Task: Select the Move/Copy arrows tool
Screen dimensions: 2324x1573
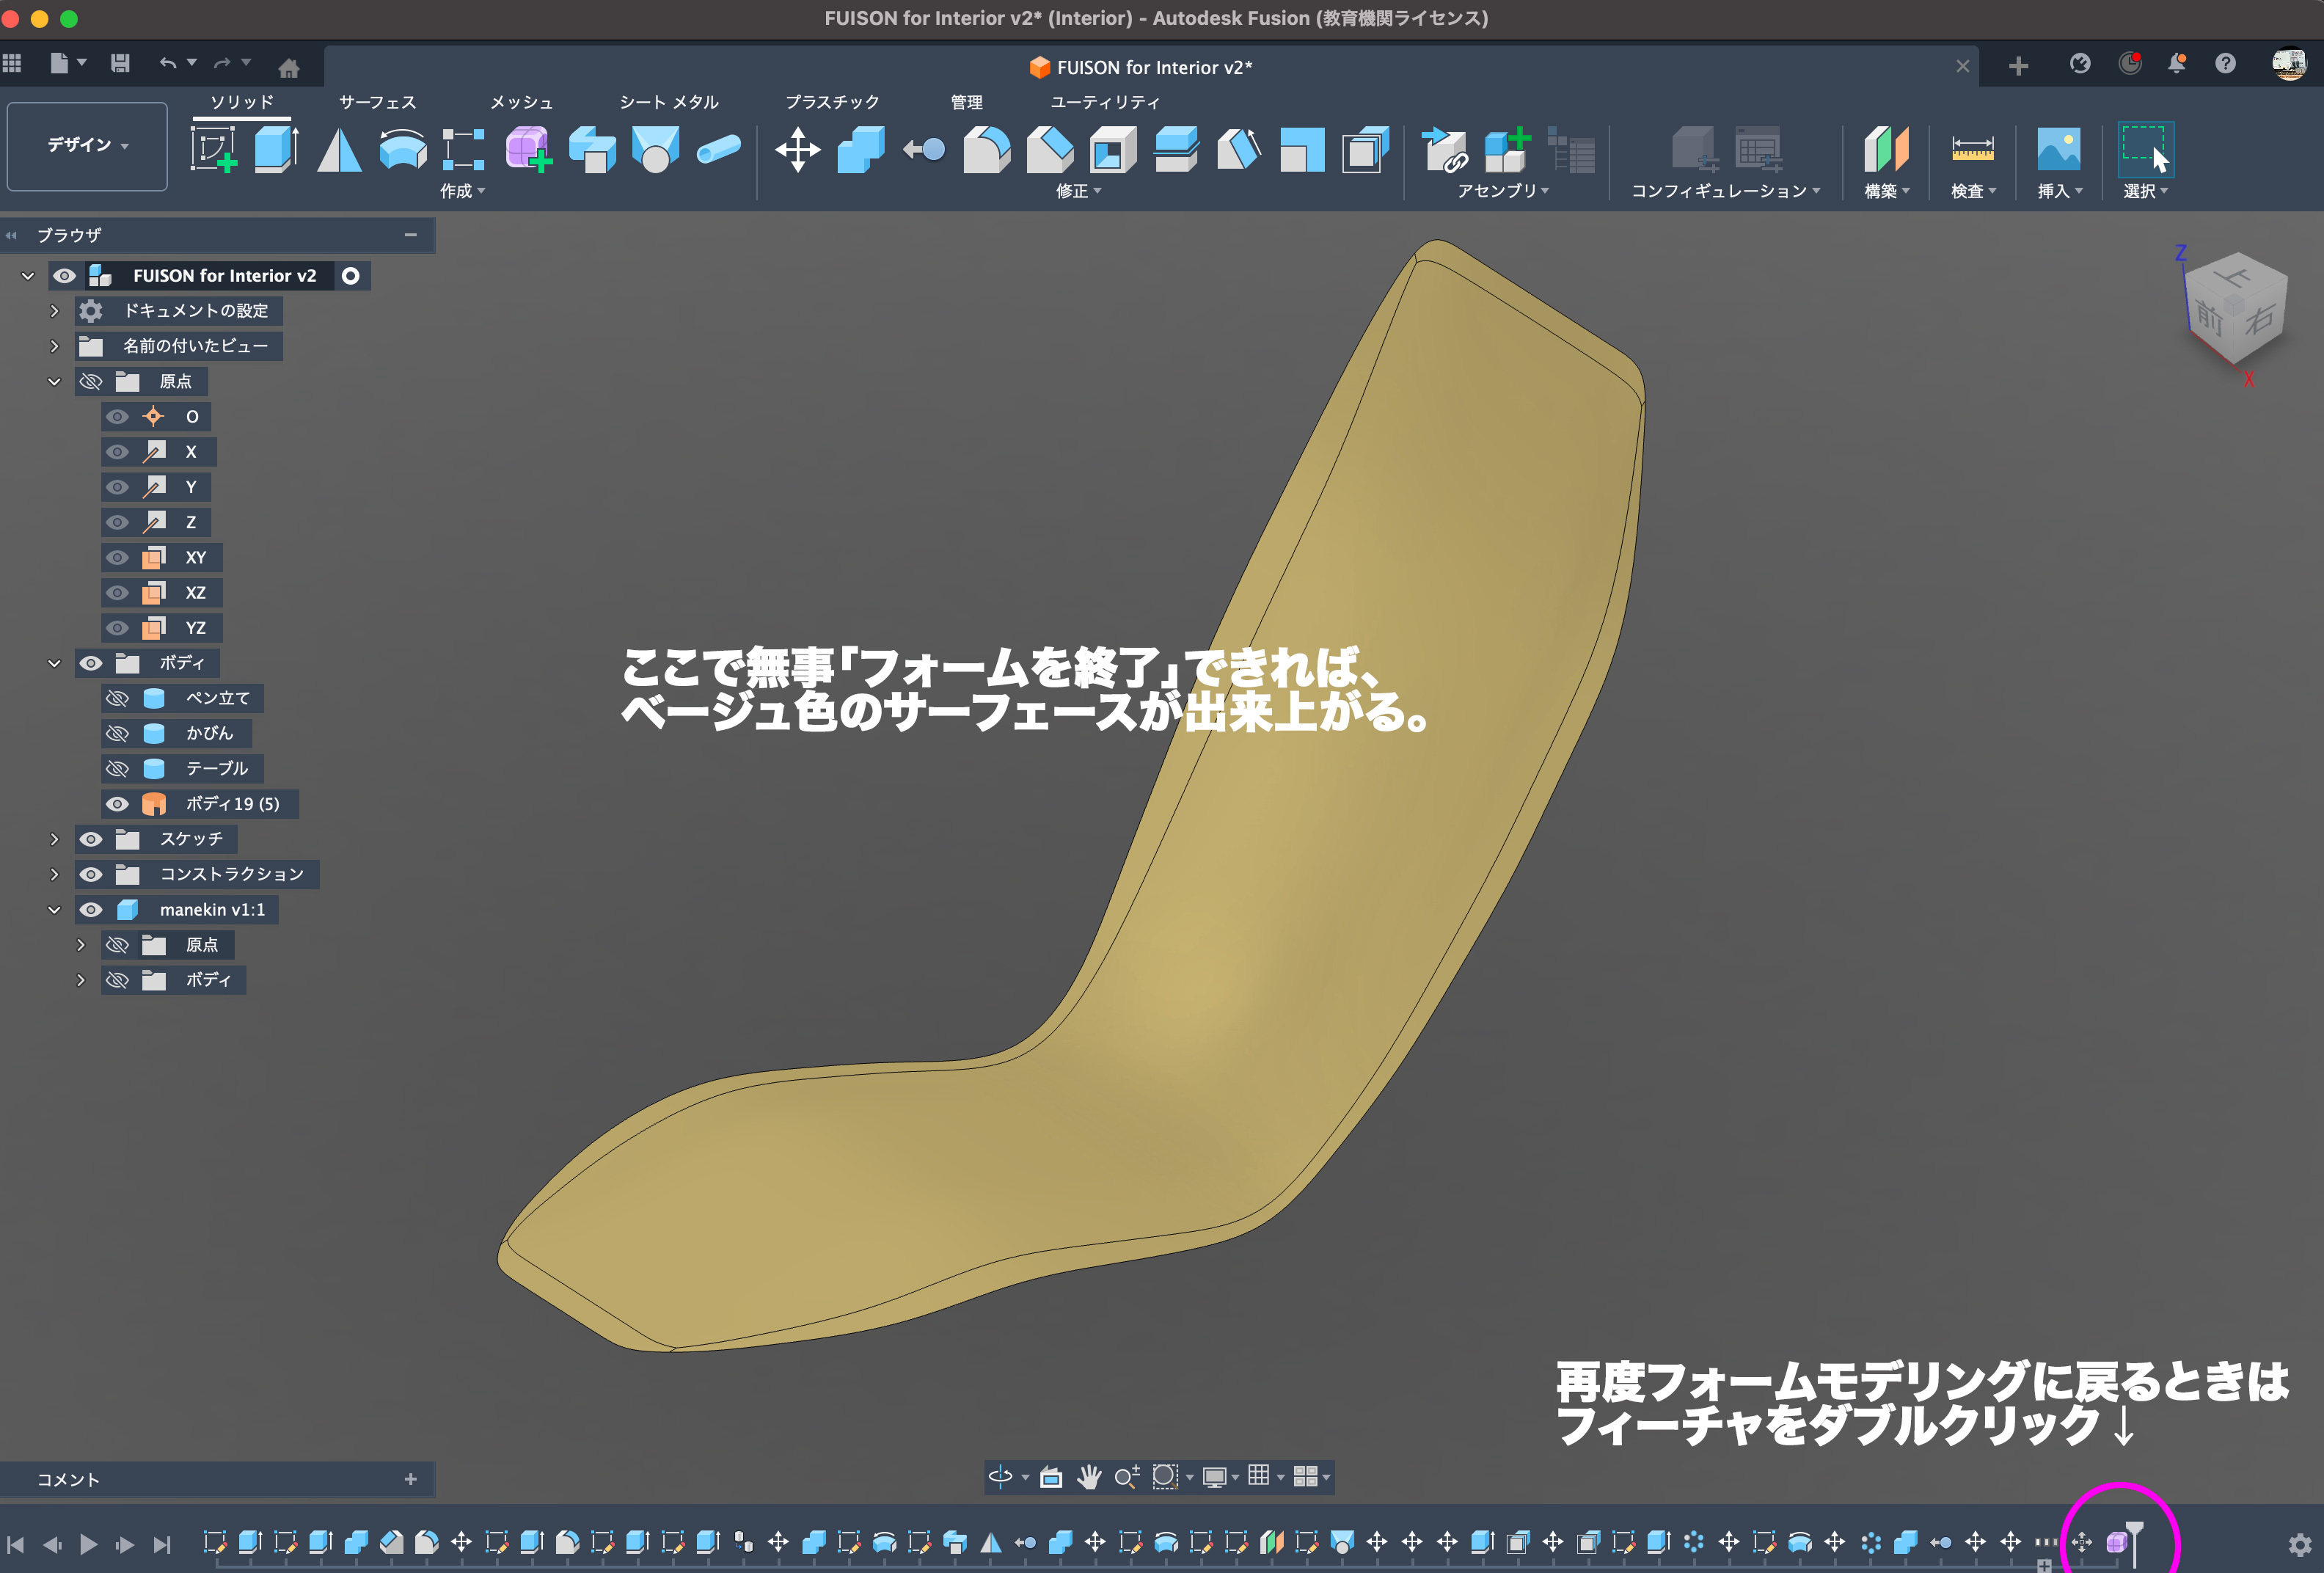Action: [x=797, y=150]
